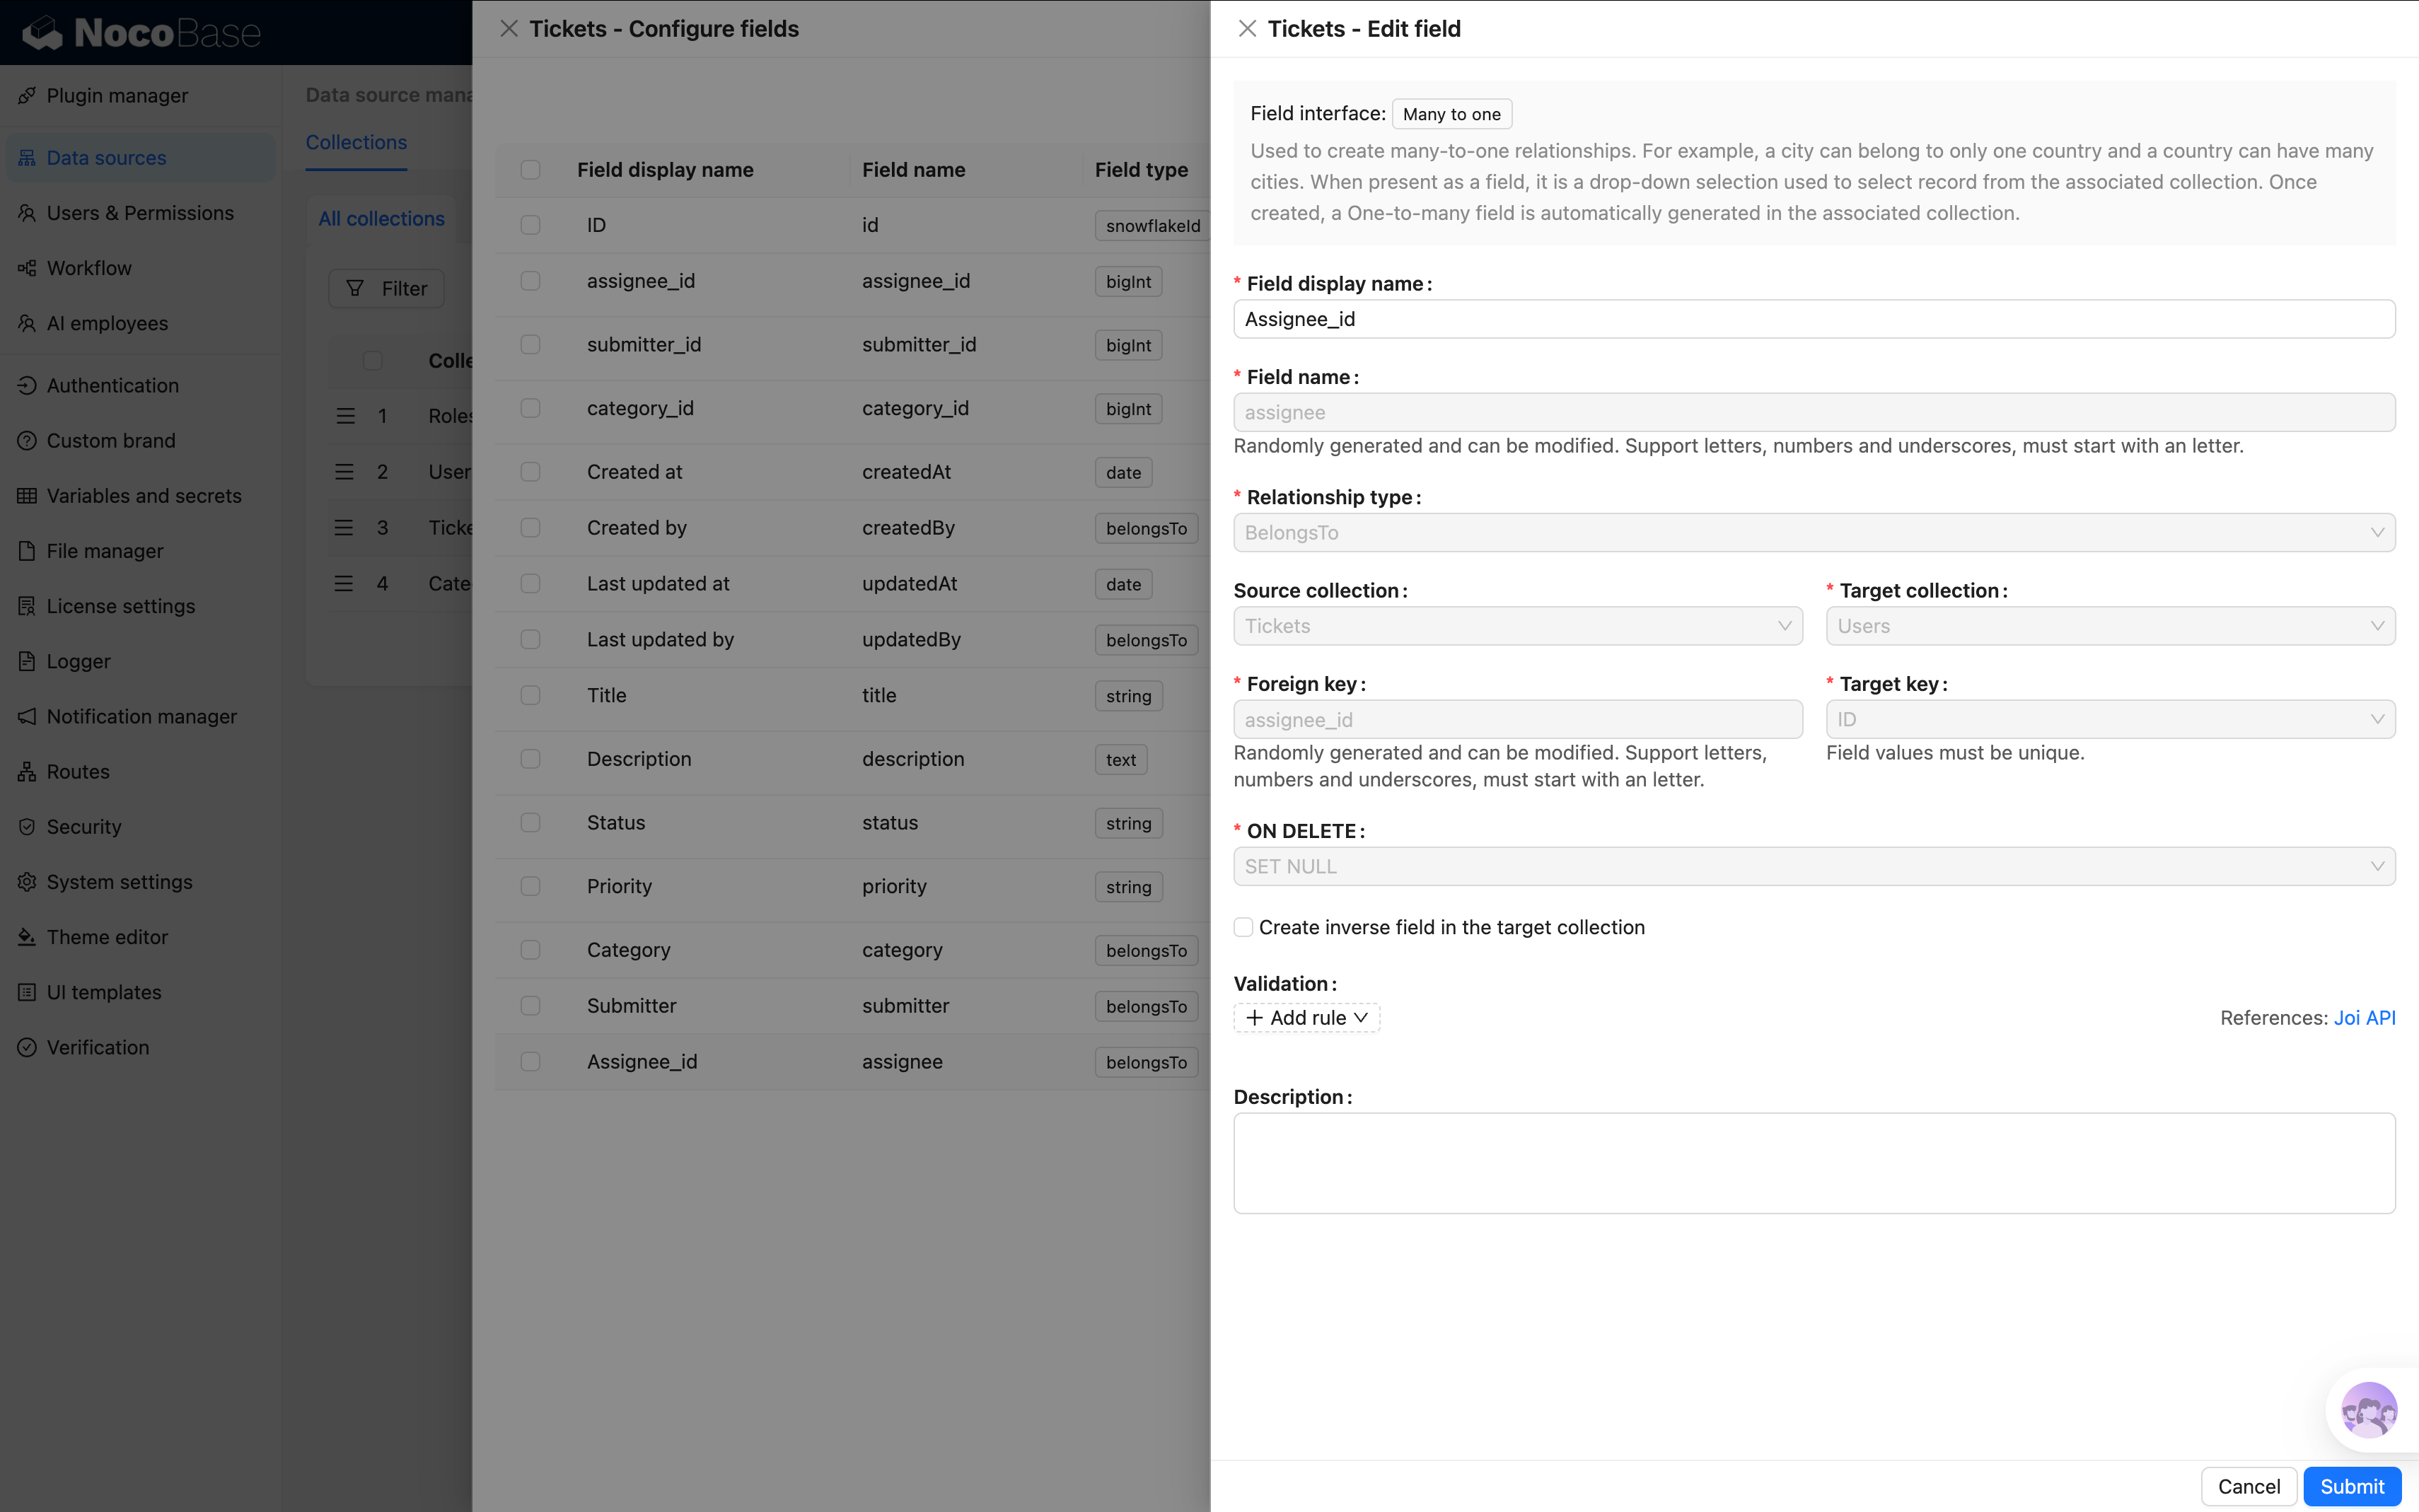The width and height of the screenshot is (2419, 1512).
Task: Open Users & Permissions menu item
Action: click(140, 213)
